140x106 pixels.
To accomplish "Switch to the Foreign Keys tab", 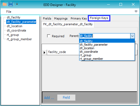I will pos(99,18).
